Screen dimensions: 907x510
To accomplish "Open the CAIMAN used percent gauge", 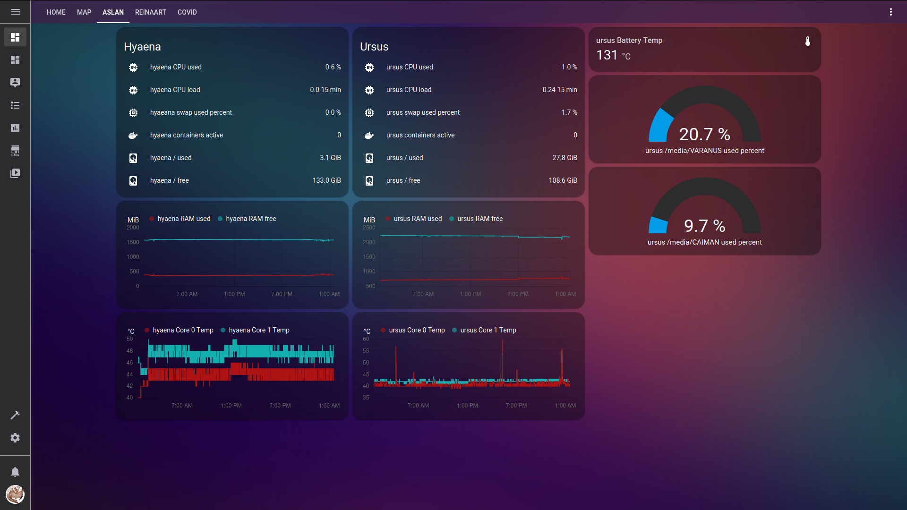I will [x=704, y=211].
